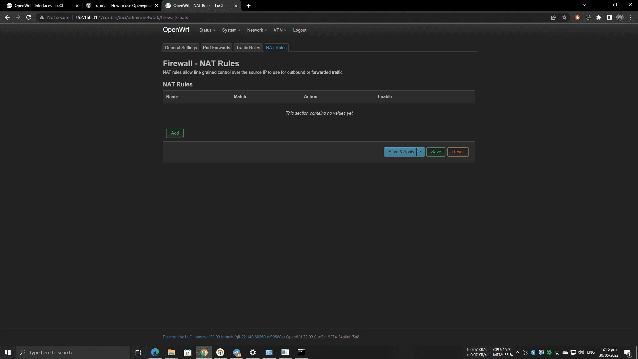Open the ENG language indicator
The height and width of the screenshot is (359, 638).
tap(591, 352)
